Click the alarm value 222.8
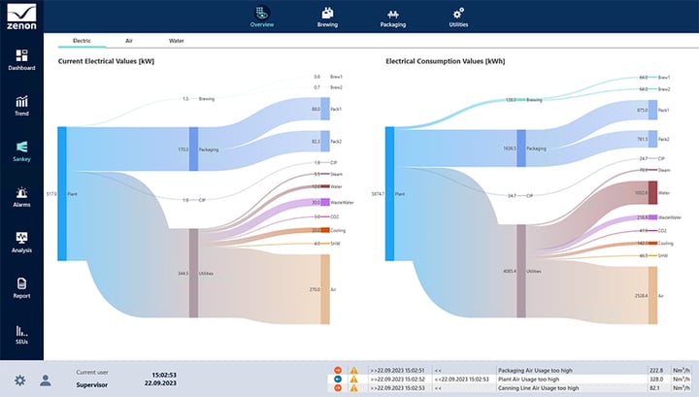The width and height of the screenshot is (699, 397). tap(656, 370)
